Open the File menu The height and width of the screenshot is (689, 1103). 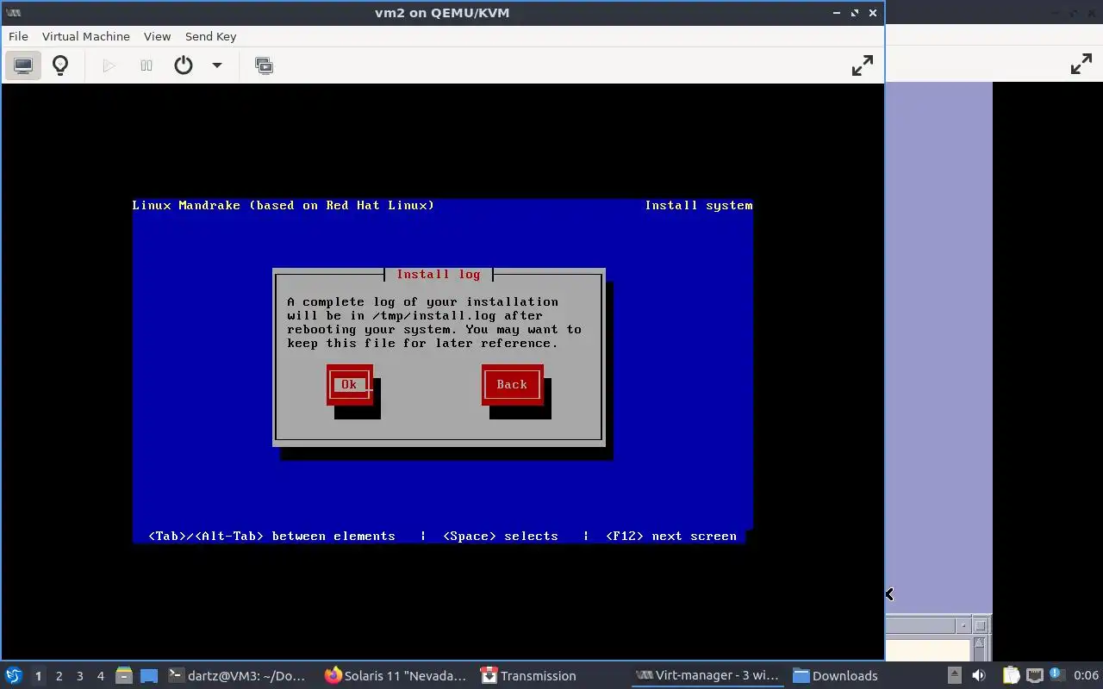18,36
